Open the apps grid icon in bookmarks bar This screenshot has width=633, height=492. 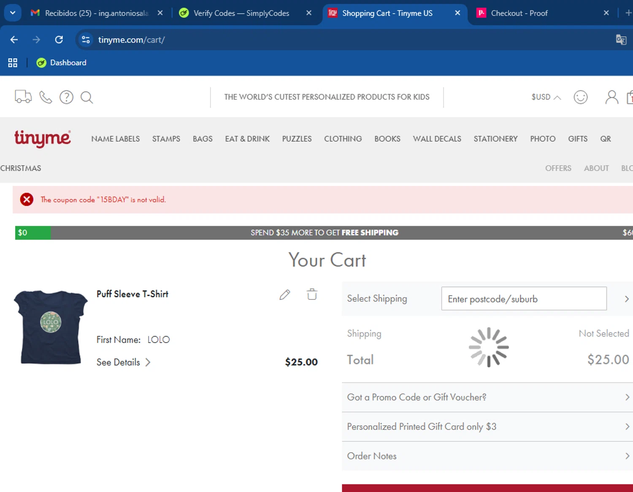coord(13,63)
